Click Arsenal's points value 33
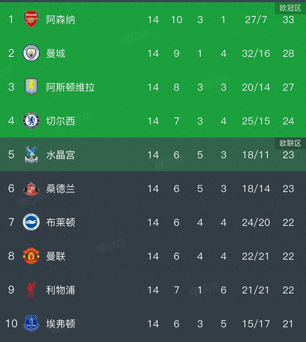 tap(289, 19)
